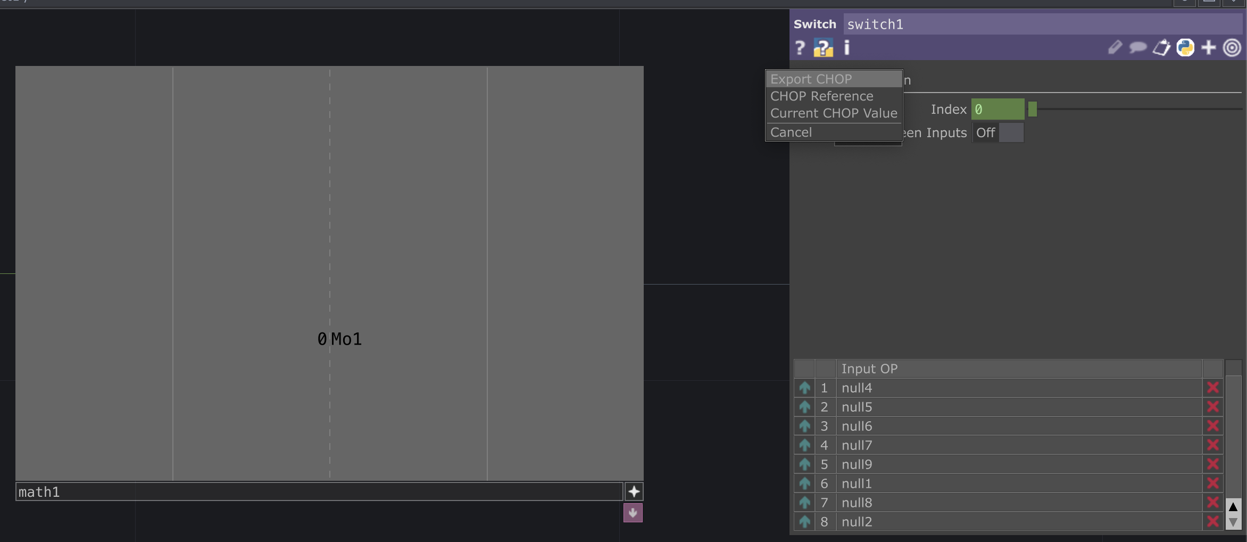The width and height of the screenshot is (1247, 542).
Task: Select the null7 input OP cell
Action: pos(1019,445)
